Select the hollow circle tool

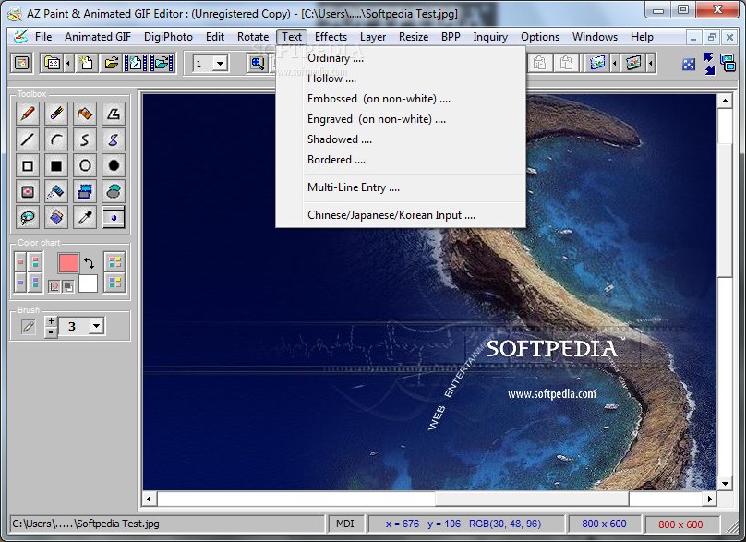point(85,165)
